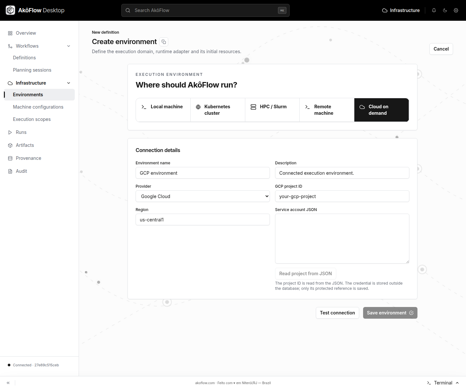466x389 pixels.
Task: Select Remote machine environment type
Action: point(327,110)
